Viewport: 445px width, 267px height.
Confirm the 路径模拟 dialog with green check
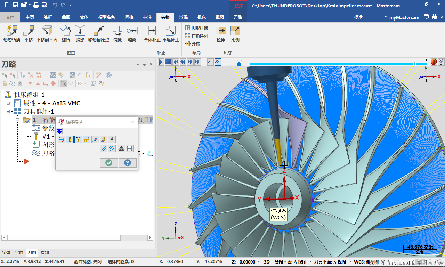(x=109, y=163)
